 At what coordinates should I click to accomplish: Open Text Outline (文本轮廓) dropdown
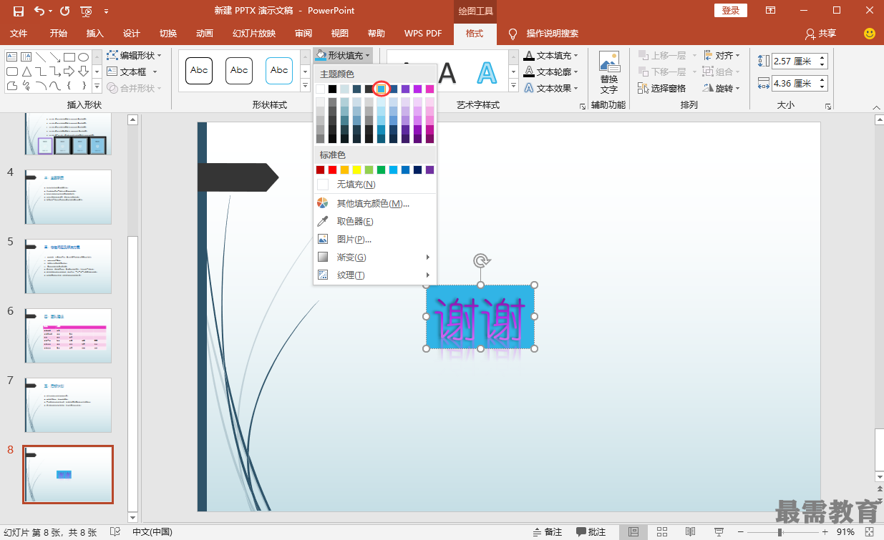pos(550,72)
